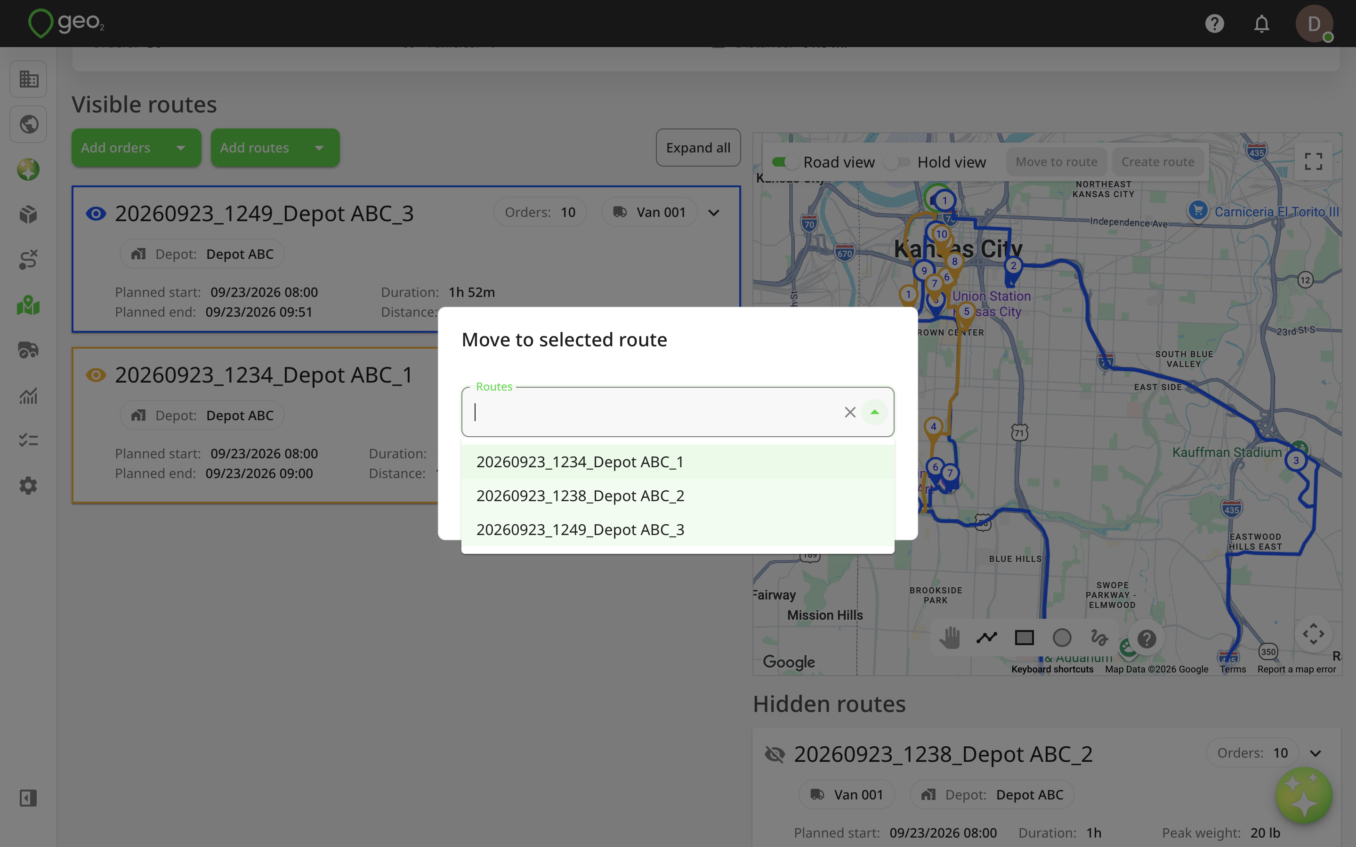1356x847 pixels.
Task: Toggle the Hold view switch
Action: pos(898,162)
